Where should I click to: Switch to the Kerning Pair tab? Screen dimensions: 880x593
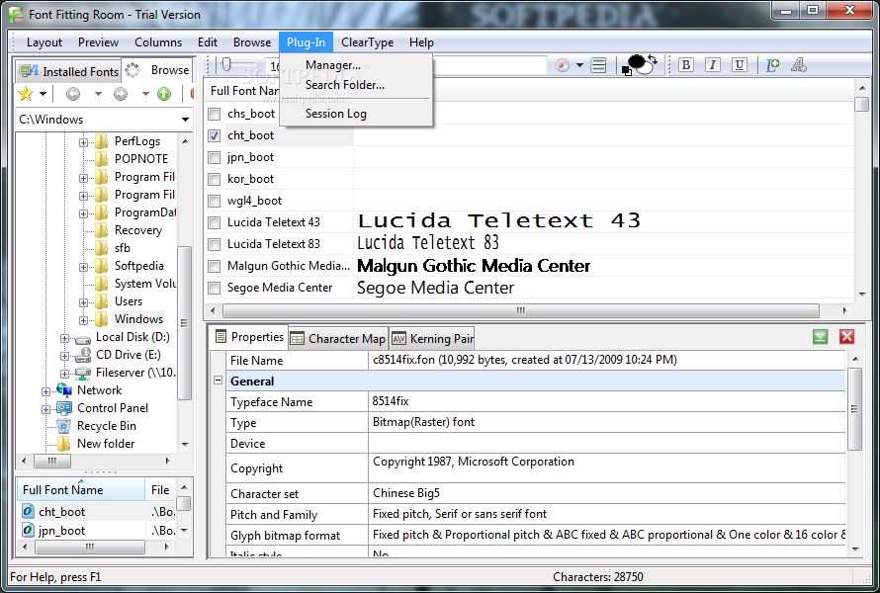pyautogui.click(x=433, y=338)
